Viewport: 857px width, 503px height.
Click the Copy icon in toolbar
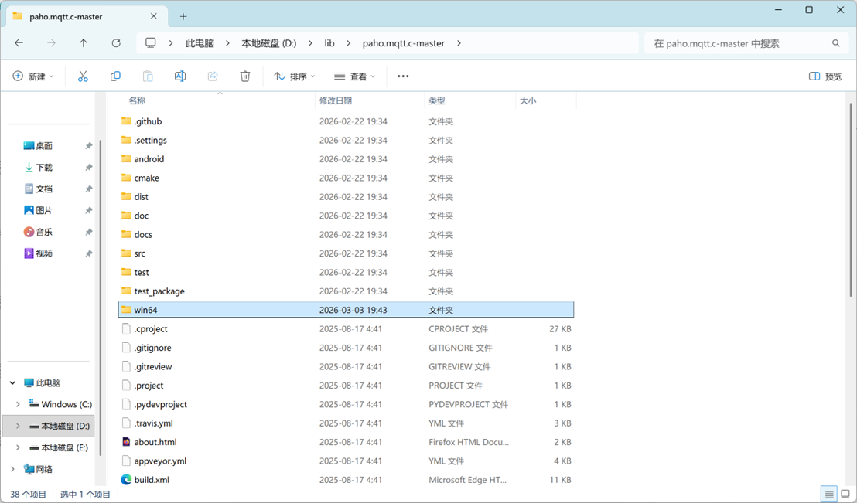[x=115, y=76]
